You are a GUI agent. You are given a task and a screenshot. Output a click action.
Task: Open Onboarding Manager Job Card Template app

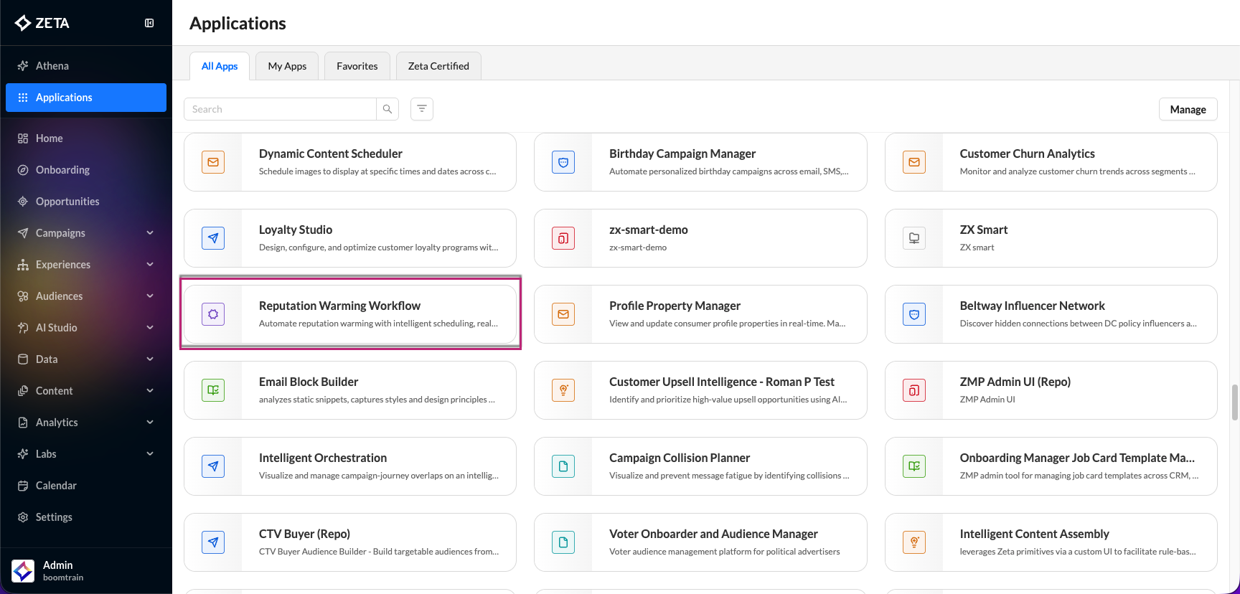(1051, 466)
